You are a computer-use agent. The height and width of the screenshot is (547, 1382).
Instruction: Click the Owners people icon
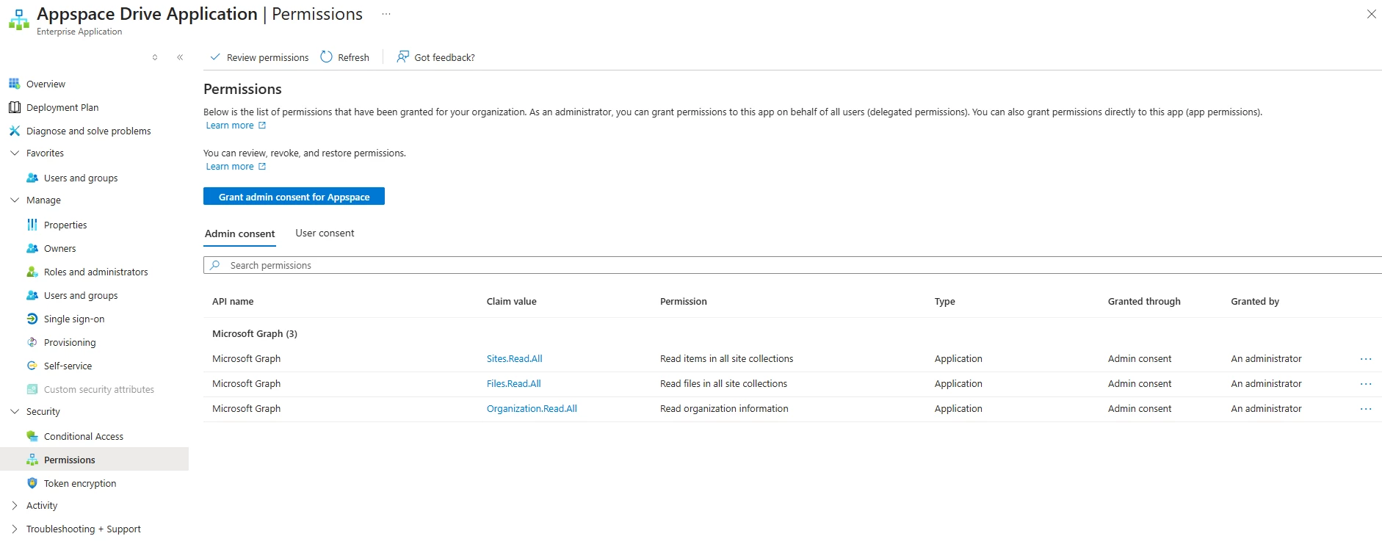32,248
